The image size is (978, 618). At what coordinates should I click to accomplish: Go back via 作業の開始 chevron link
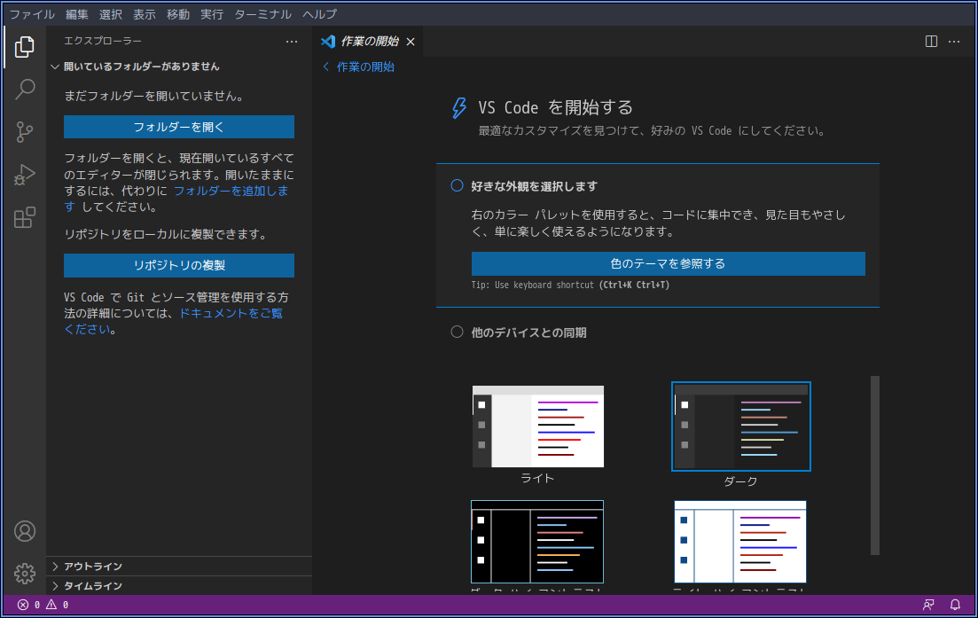(x=358, y=66)
